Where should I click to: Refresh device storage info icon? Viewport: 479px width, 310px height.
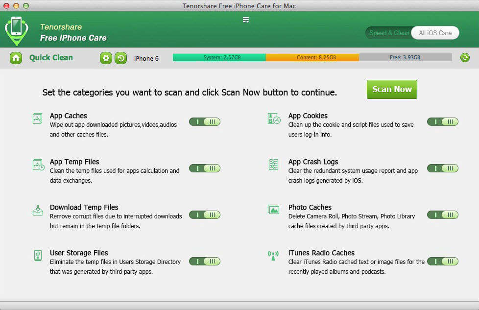[465, 58]
